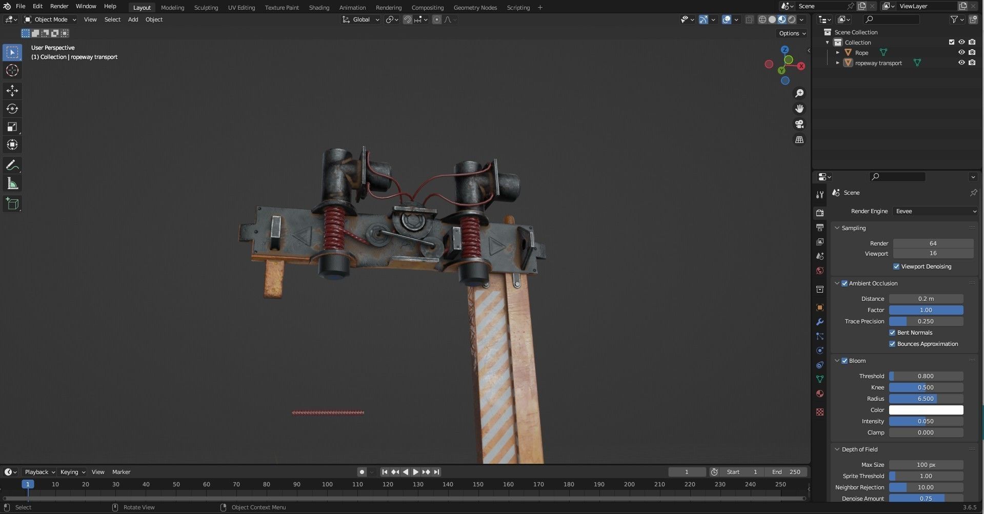Toggle X-ray display in viewport header

749,19
